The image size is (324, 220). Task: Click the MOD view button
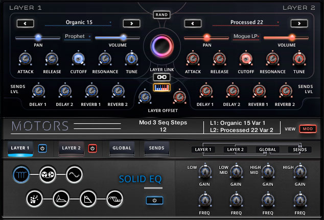click(308, 129)
